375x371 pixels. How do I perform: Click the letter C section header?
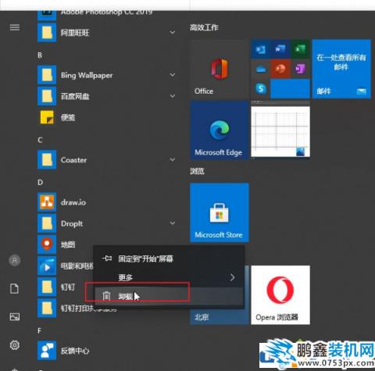(40, 140)
